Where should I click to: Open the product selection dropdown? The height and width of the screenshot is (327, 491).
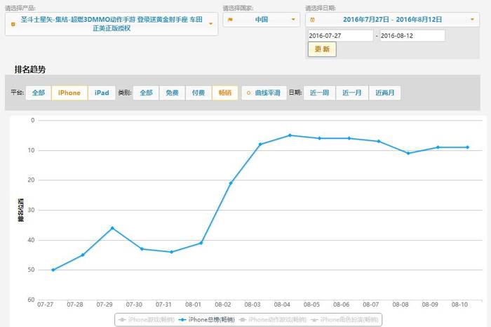[112, 24]
